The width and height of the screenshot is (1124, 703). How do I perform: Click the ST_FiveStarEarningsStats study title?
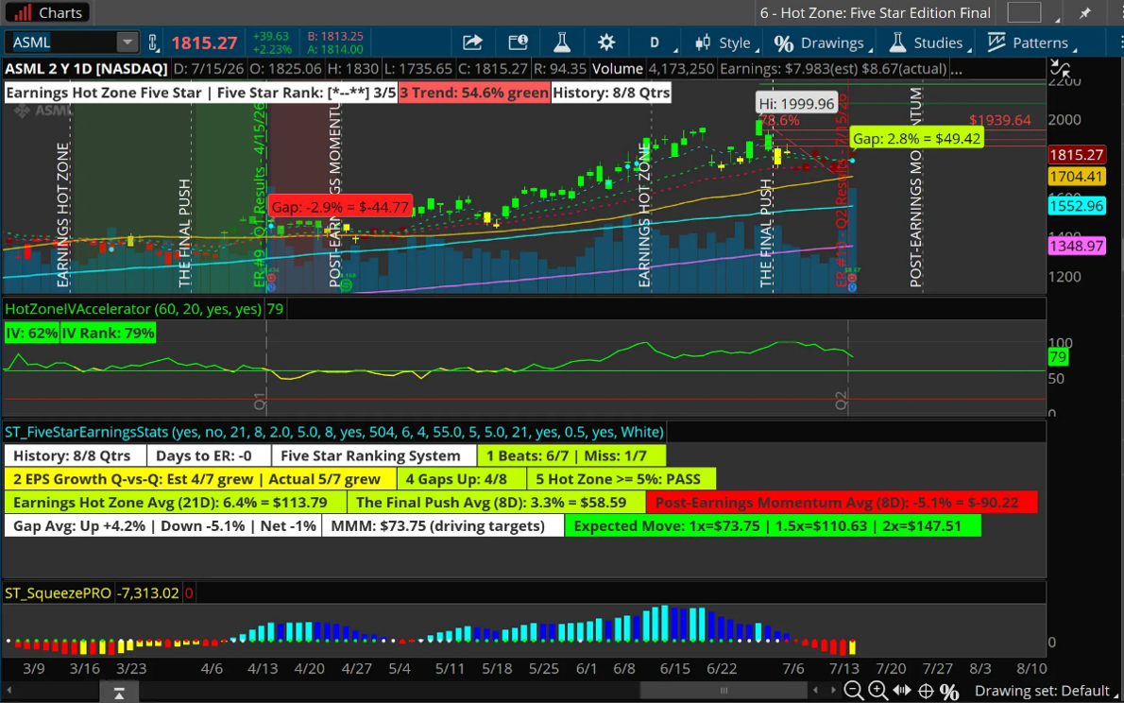pos(334,432)
